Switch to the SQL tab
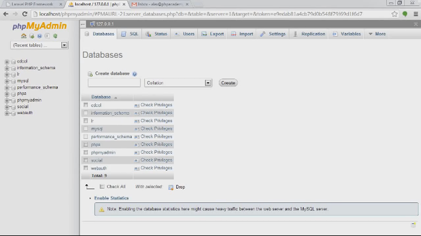This screenshot has width=421, height=236. 129,34
